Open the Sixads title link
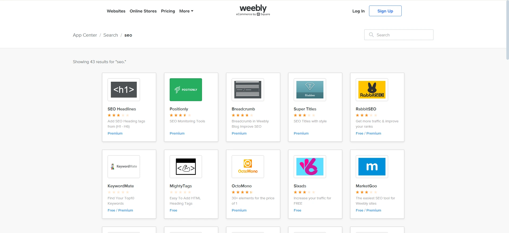 point(300,186)
